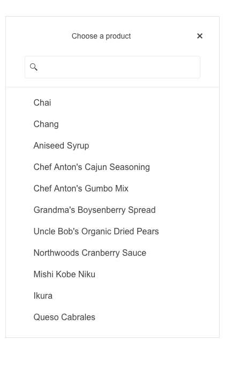225x370 pixels.
Task: Dismiss the product picker using the X icon
Action: 199,36
